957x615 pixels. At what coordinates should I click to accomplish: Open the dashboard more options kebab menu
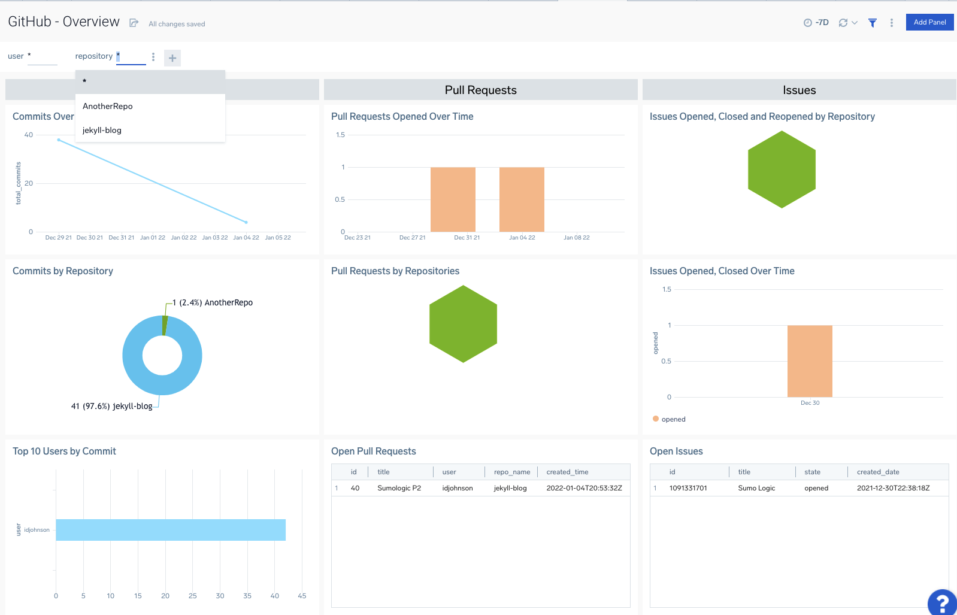[x=892, y=23]
